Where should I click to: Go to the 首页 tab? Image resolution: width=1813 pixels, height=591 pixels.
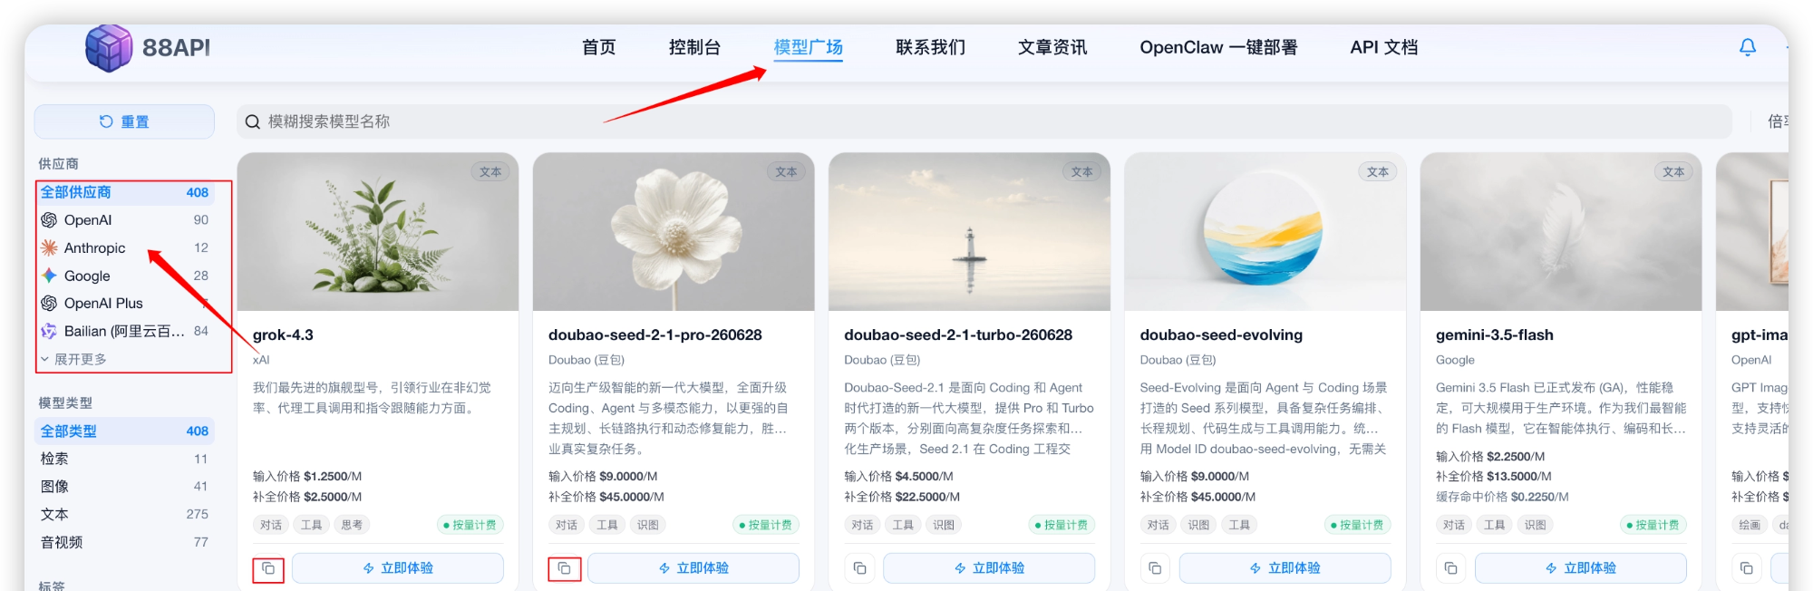click(598, 47)
